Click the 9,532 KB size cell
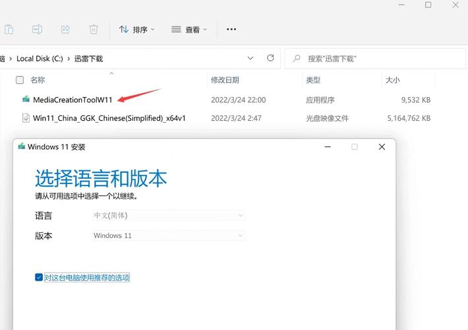The image size is (468, 330). 416,100
